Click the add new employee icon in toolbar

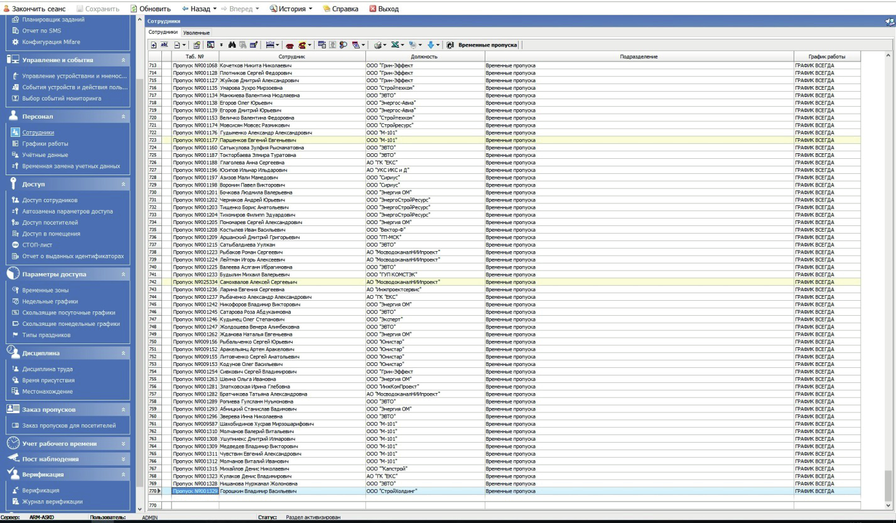click(x=153, y=45)
